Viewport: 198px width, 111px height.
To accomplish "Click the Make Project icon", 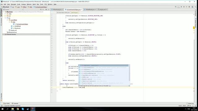I will [175, 7].
